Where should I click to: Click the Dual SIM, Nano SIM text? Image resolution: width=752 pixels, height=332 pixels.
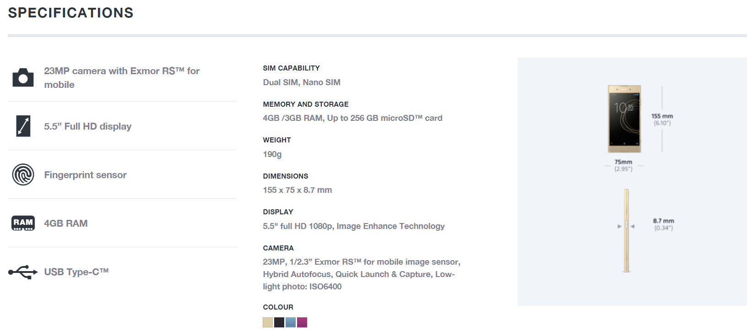point(302,82)
